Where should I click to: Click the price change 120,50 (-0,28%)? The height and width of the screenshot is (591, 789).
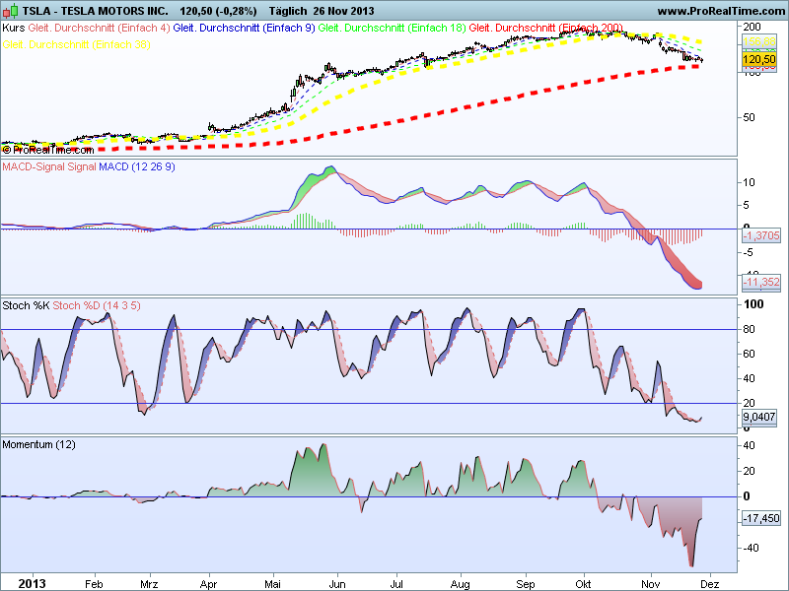(218, 11)
